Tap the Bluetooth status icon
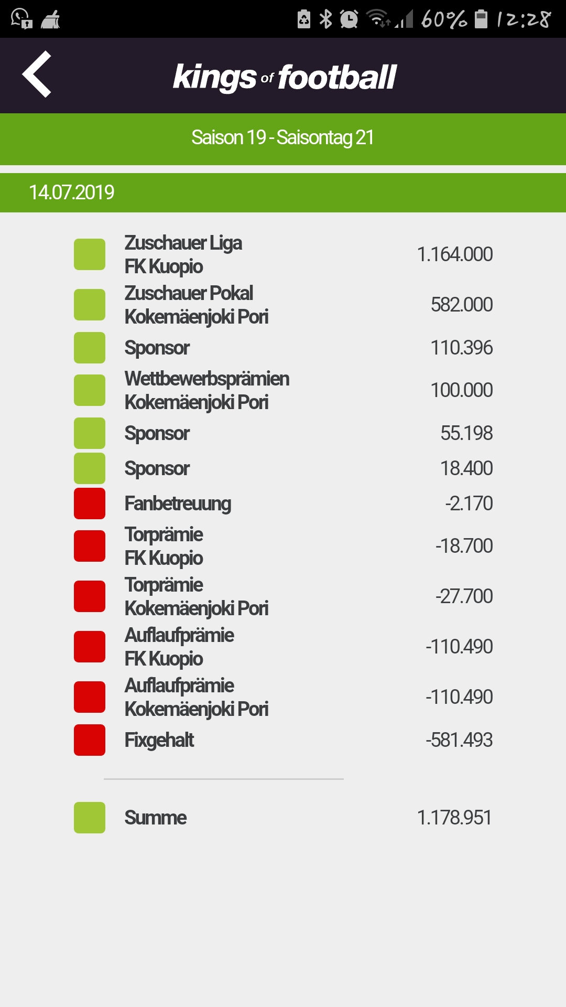The height and width of the screenshot is (1007, 566). coord(326,19)
